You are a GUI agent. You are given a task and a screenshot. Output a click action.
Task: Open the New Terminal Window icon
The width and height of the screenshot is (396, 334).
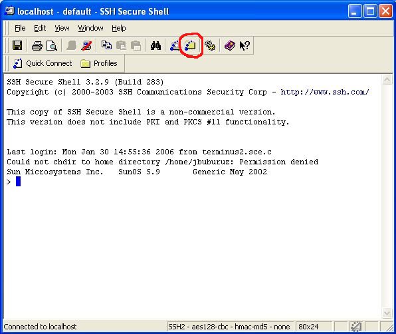tap(175, 46)
